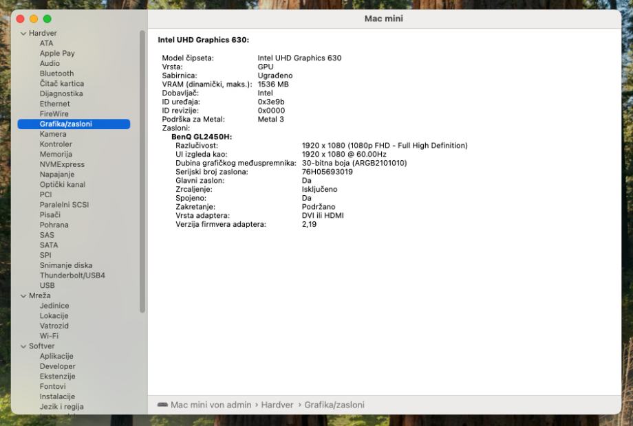The image size is (633, 426).
Task: Click Hardver in the path bar
Action: [277, 405]
